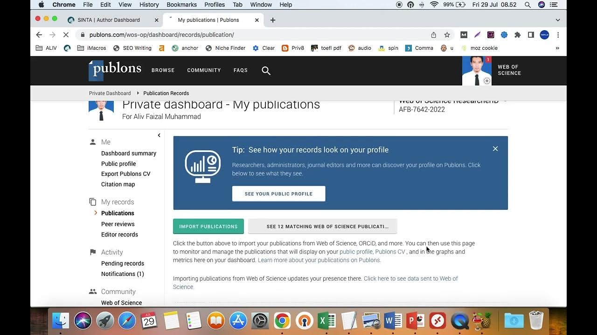Viewport: 597px width, 335px height.
Task: Click the Publons logo
Action: coord(115,70)
